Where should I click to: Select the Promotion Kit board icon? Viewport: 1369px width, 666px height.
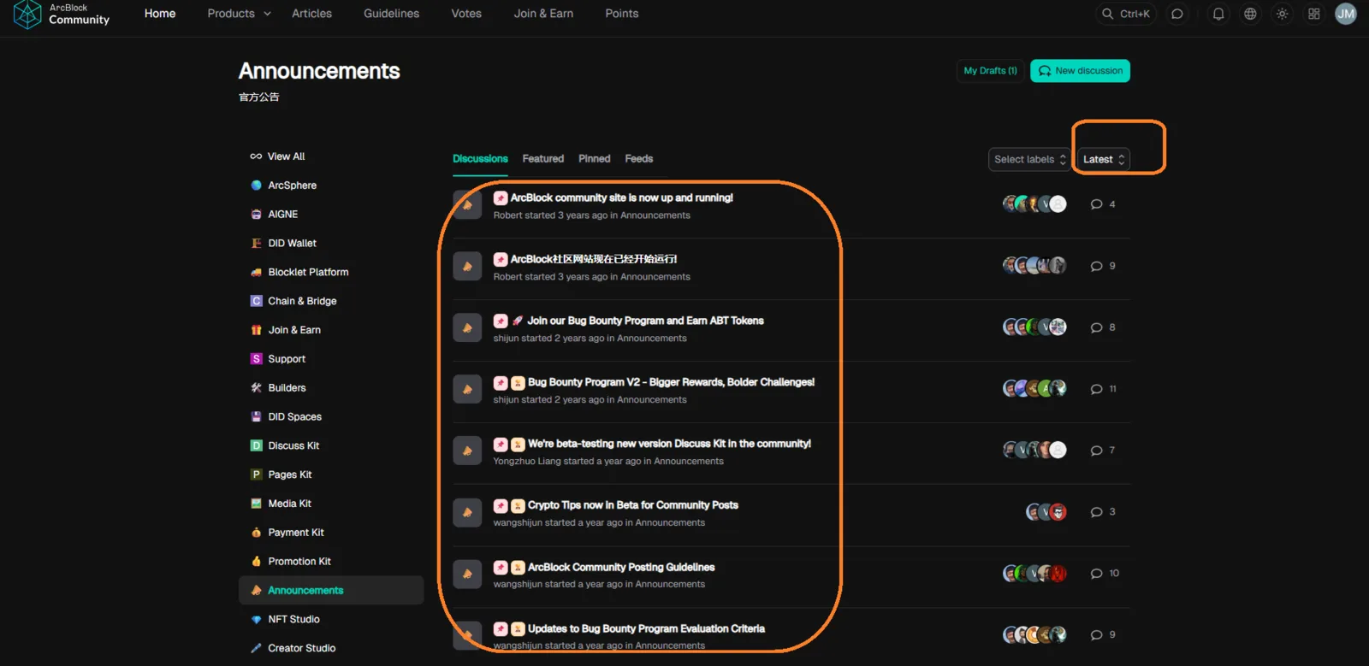pyautogui.click(x=256, y=562)
